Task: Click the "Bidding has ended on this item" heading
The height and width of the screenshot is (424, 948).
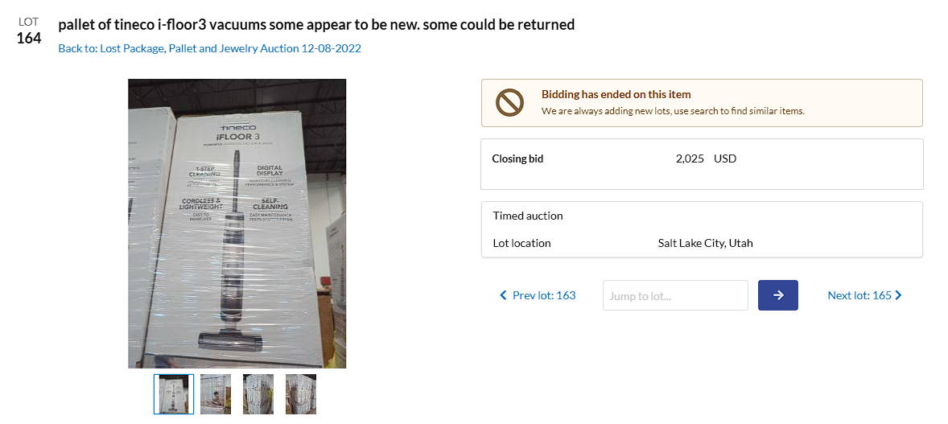Action: (x=616, y=94)
